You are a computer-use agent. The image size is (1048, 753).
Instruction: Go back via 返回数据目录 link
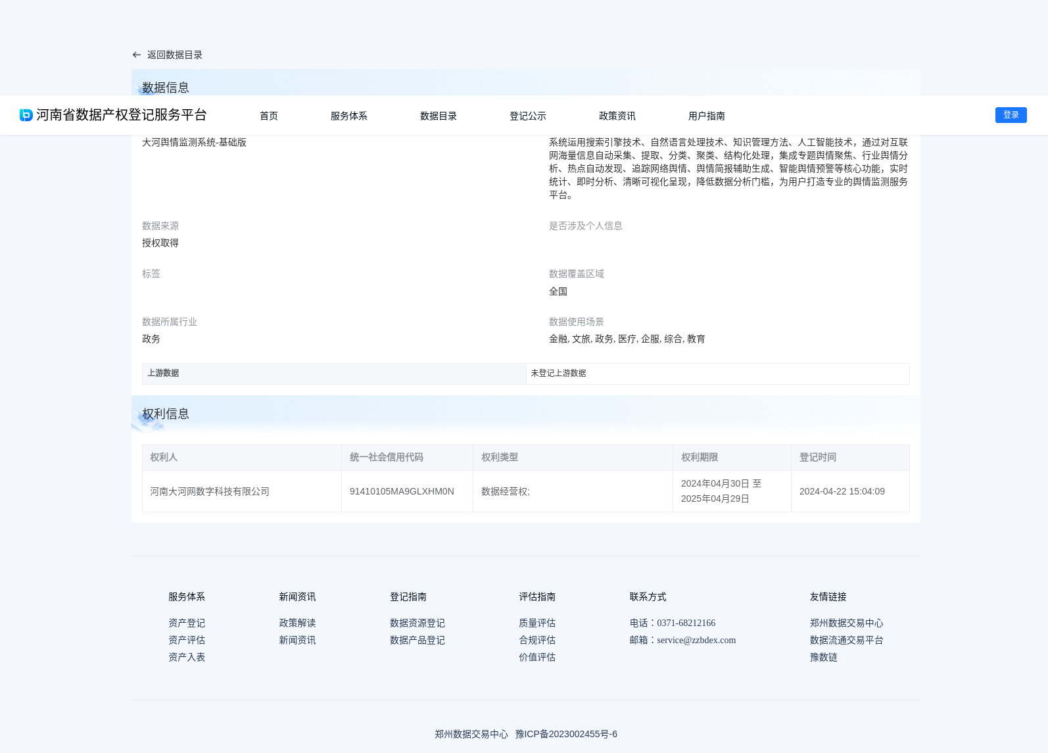pyautogui.click(x=174, y=55)
